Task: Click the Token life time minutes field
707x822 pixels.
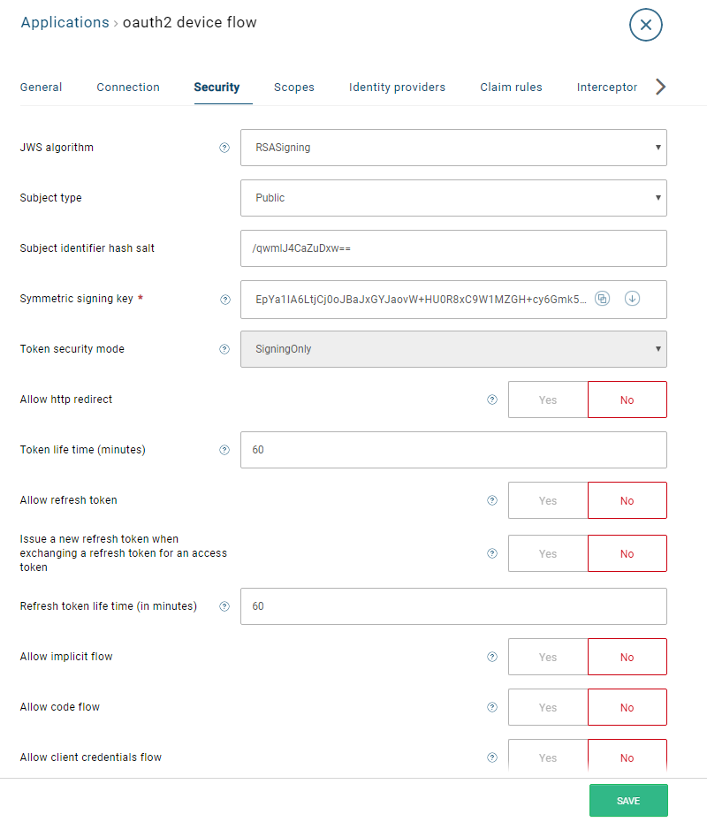Action: pyautogui.click(x=453, y=450)
